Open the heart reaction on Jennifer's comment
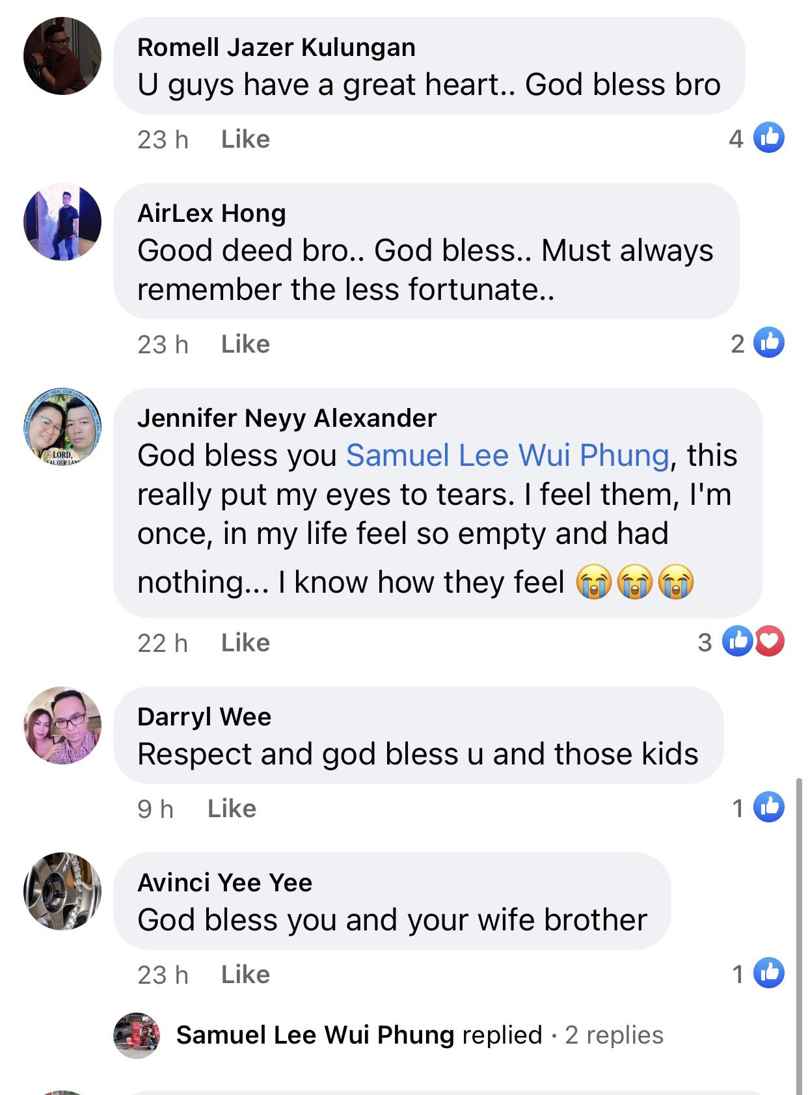 pos(770,642)
